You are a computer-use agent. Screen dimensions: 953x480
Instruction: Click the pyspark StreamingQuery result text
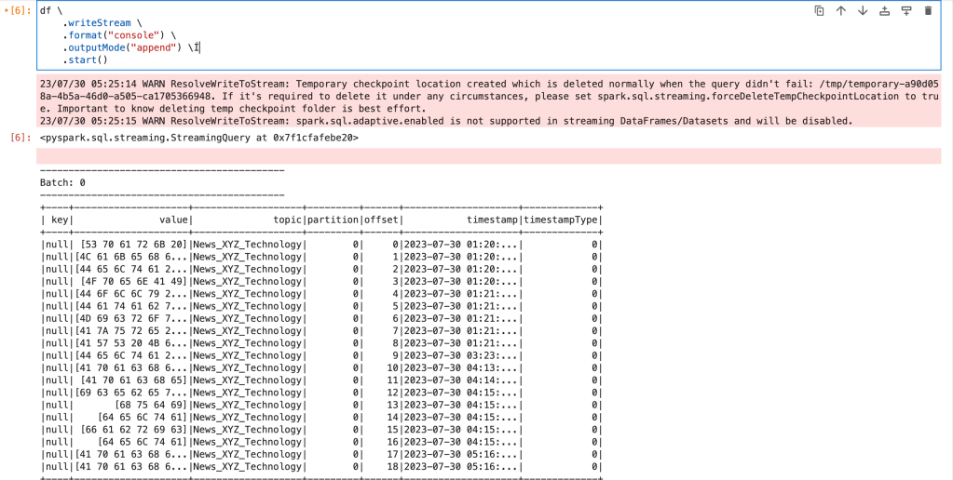point(198,138)
